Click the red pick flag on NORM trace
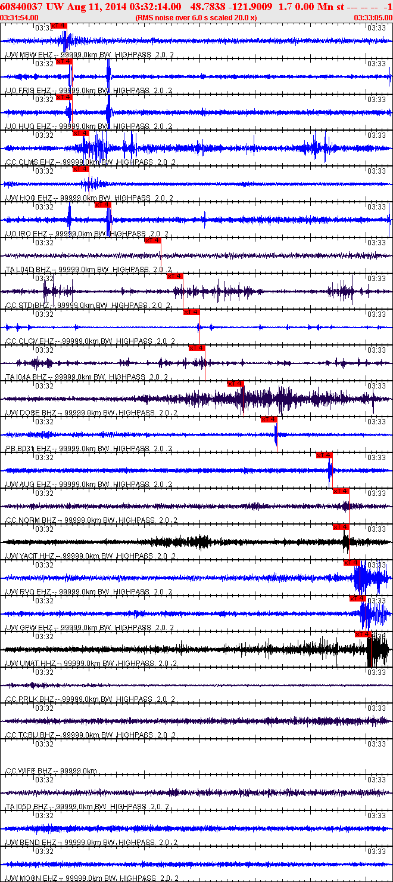Viewport: 393px width, 882px height. (x=341, y=491)
